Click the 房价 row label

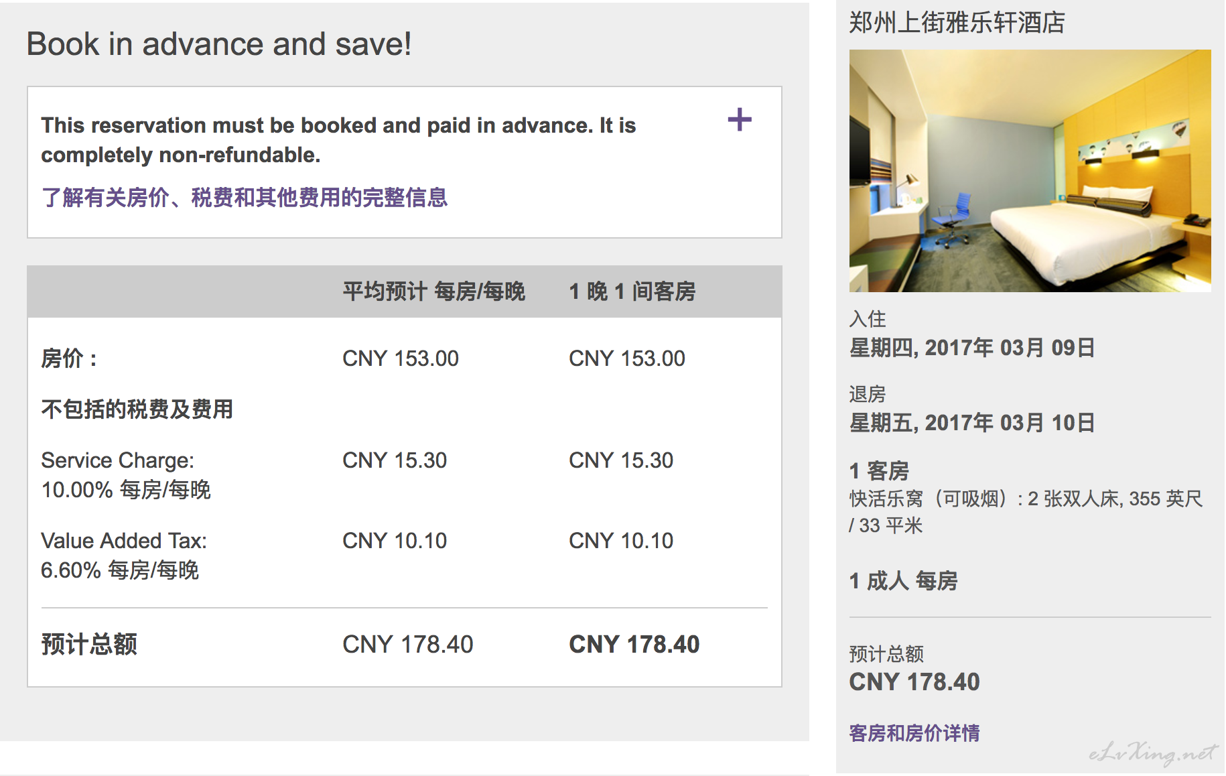pos(70,359)
